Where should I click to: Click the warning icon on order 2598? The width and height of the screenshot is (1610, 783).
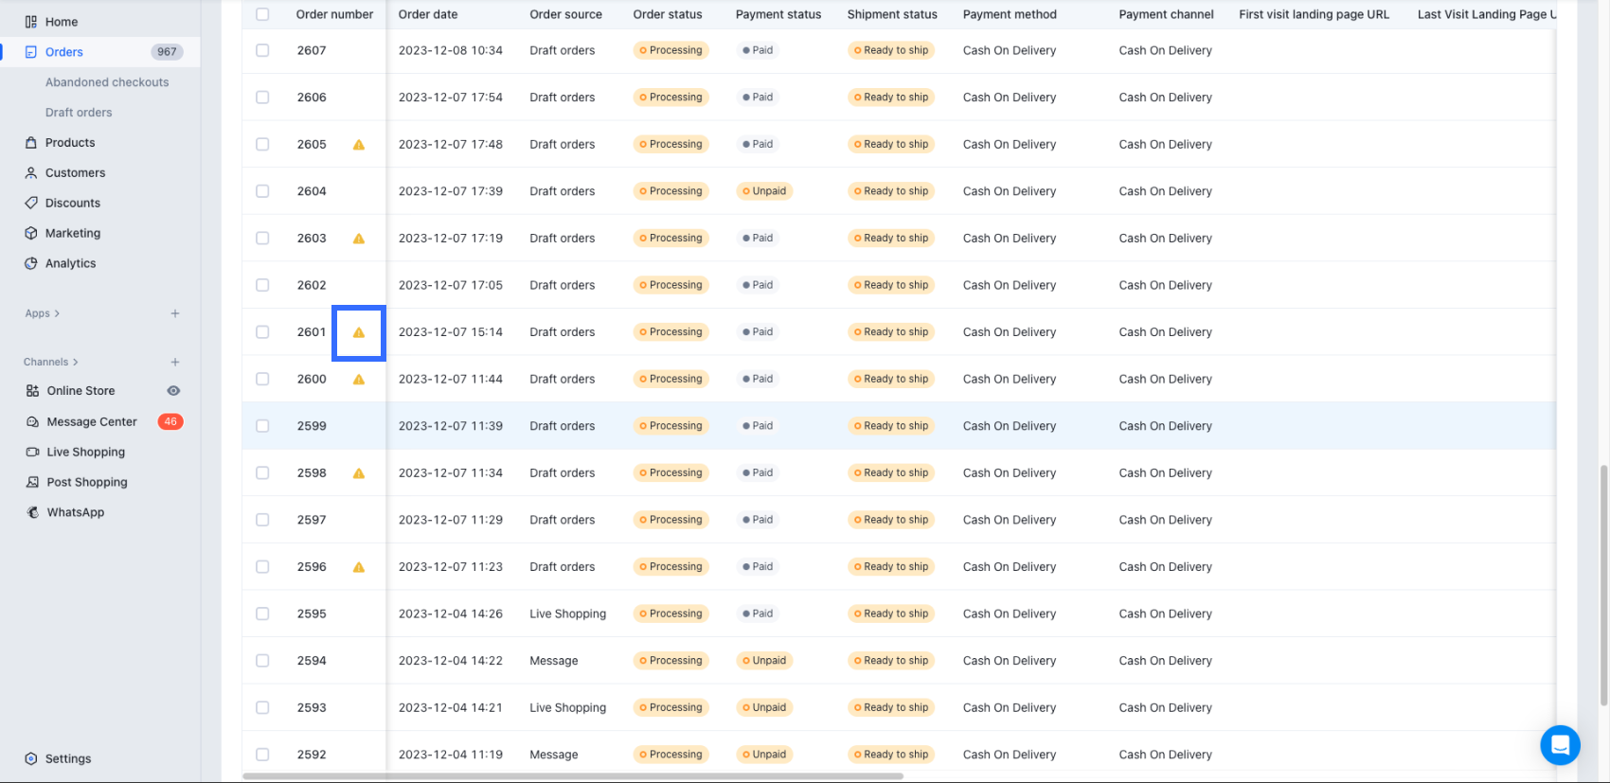359,473
